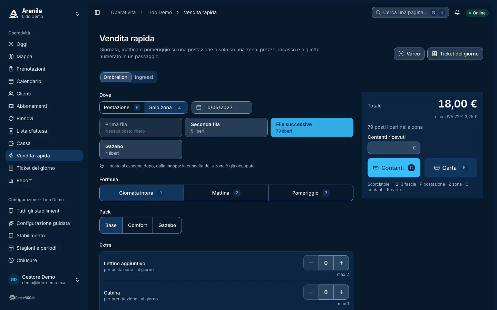
Task: Pay with Contanti
Action: point(394,168)
